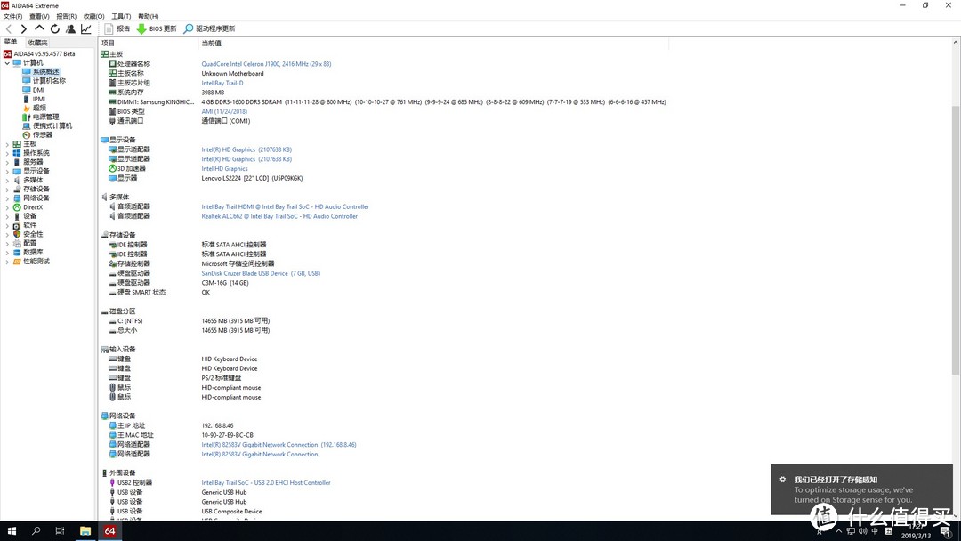Open the Intel Bay Trail SoC USB 2.0 EHCI link
Image resolution: width=961 pixels, height=541 pixels.
266,483
